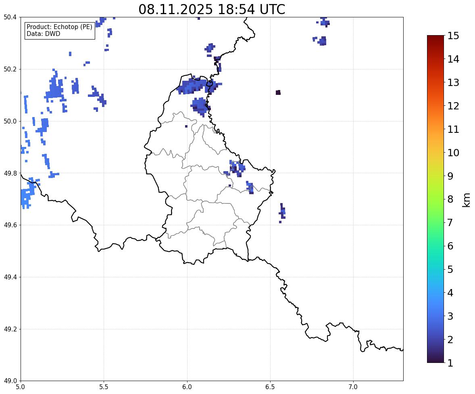The image size is (475, 394).
Task: Click colorbar tick label "8"
Action: tap(450, 199)
